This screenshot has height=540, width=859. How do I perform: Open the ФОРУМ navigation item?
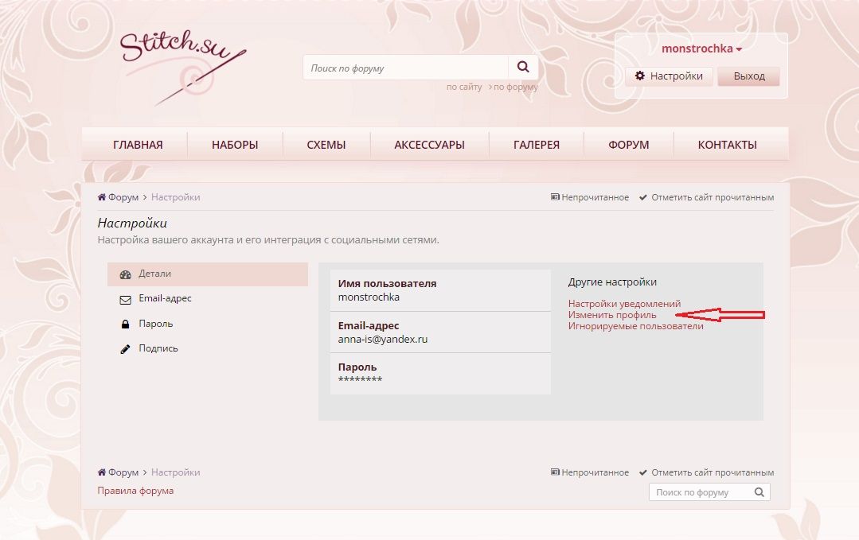(x=629, y=145)
